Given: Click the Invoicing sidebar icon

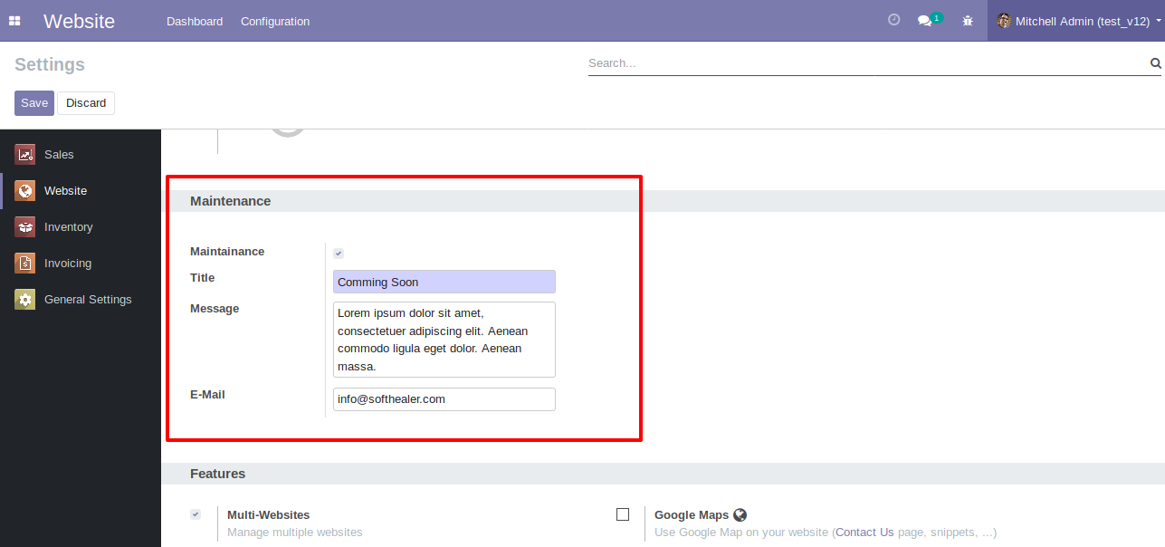Looking at the screenshot, I should [x=25, y=263].
